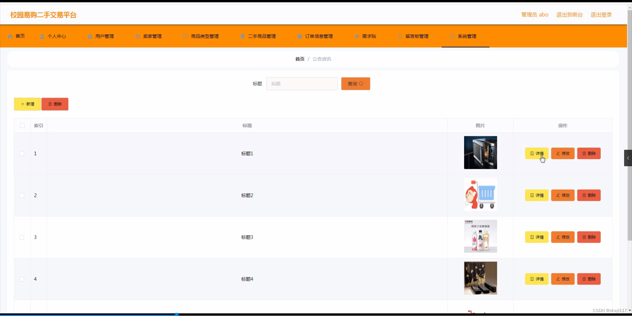Open the 订单信息管理 menu
This screenshot has width=632, height=316.
pos(318,36)
